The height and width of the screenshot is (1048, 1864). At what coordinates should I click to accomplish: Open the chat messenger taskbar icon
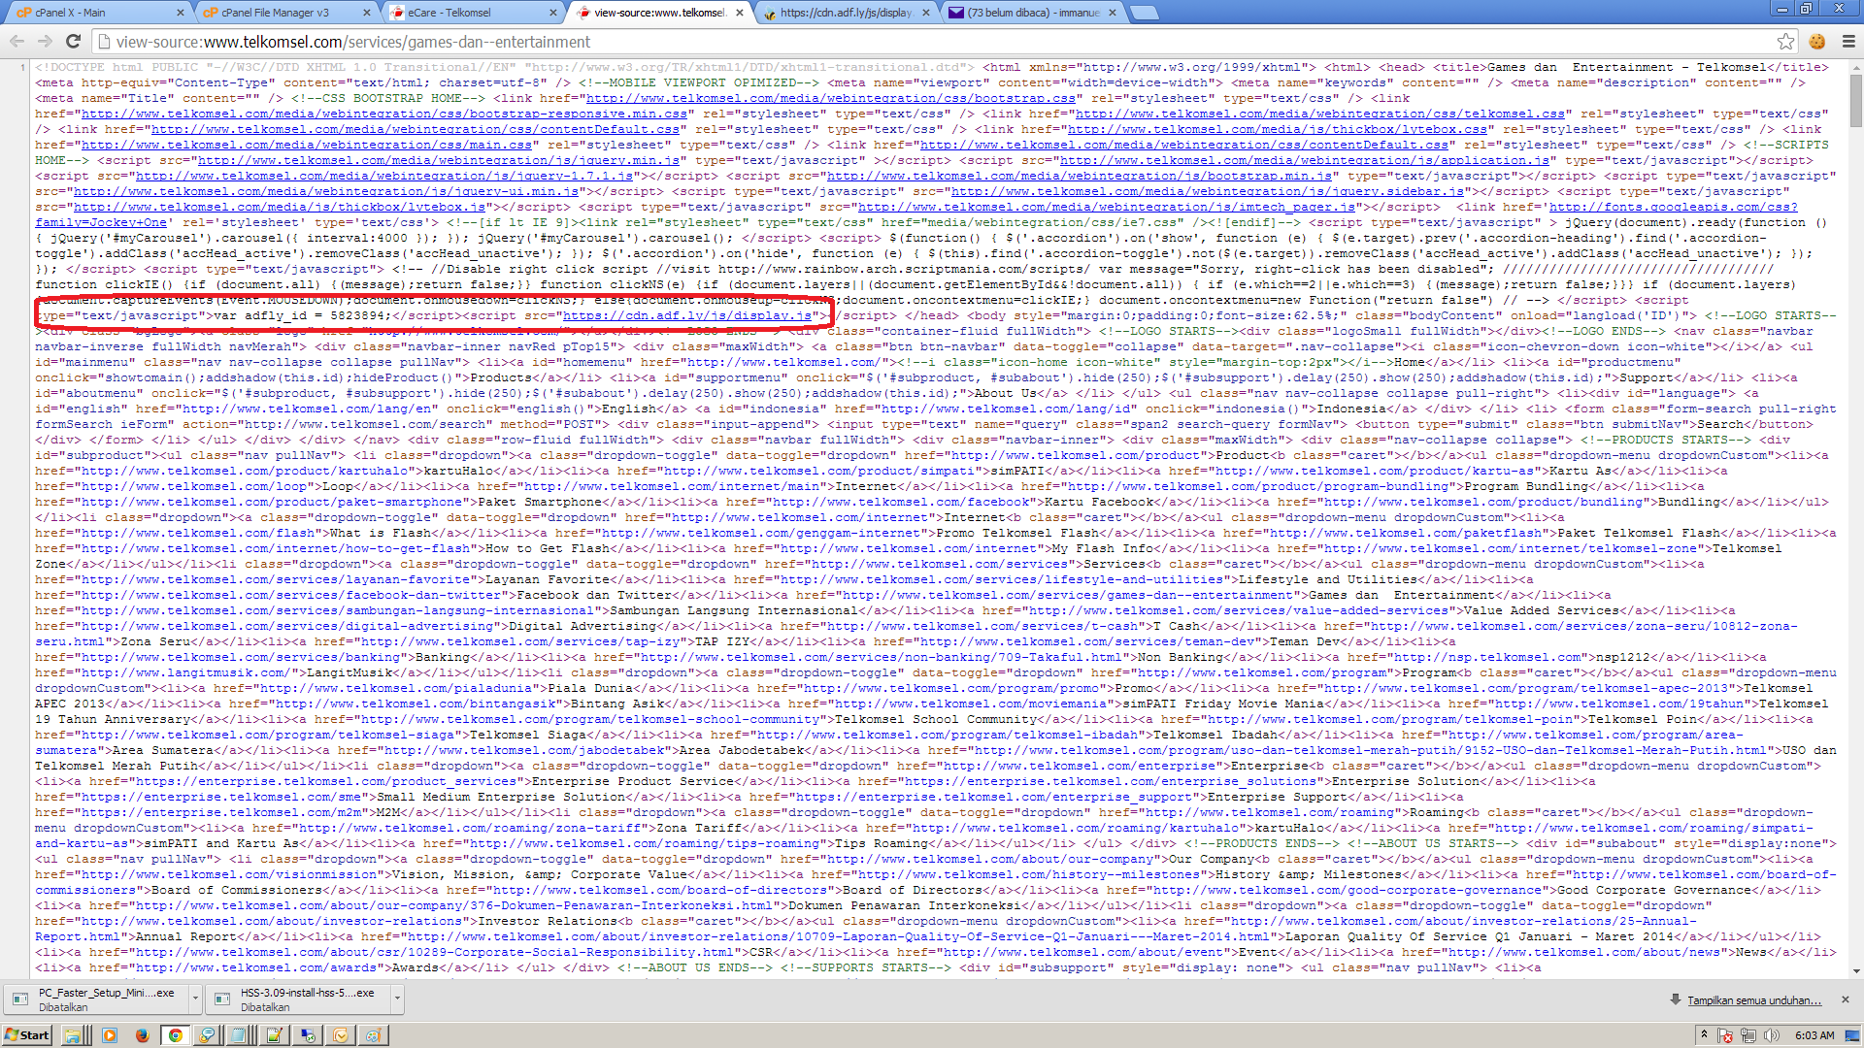[207, 1035]
